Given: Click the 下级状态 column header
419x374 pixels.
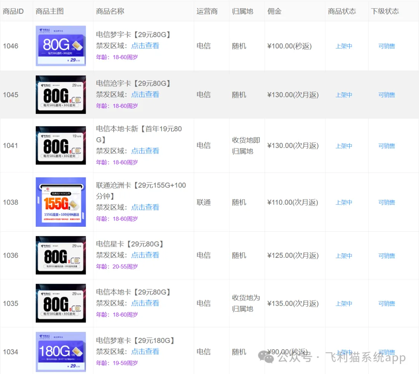Looking at the screenshot, I should click(x=385, y=11).
